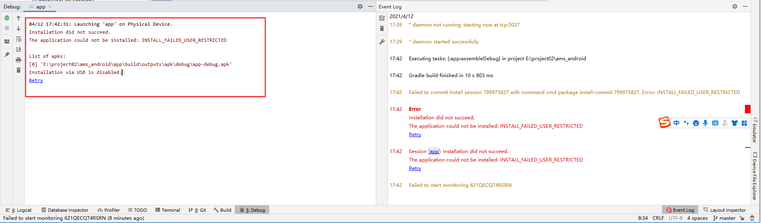Open Sogou skin shirt icon

pyautogui.click(x=734, y=123)
